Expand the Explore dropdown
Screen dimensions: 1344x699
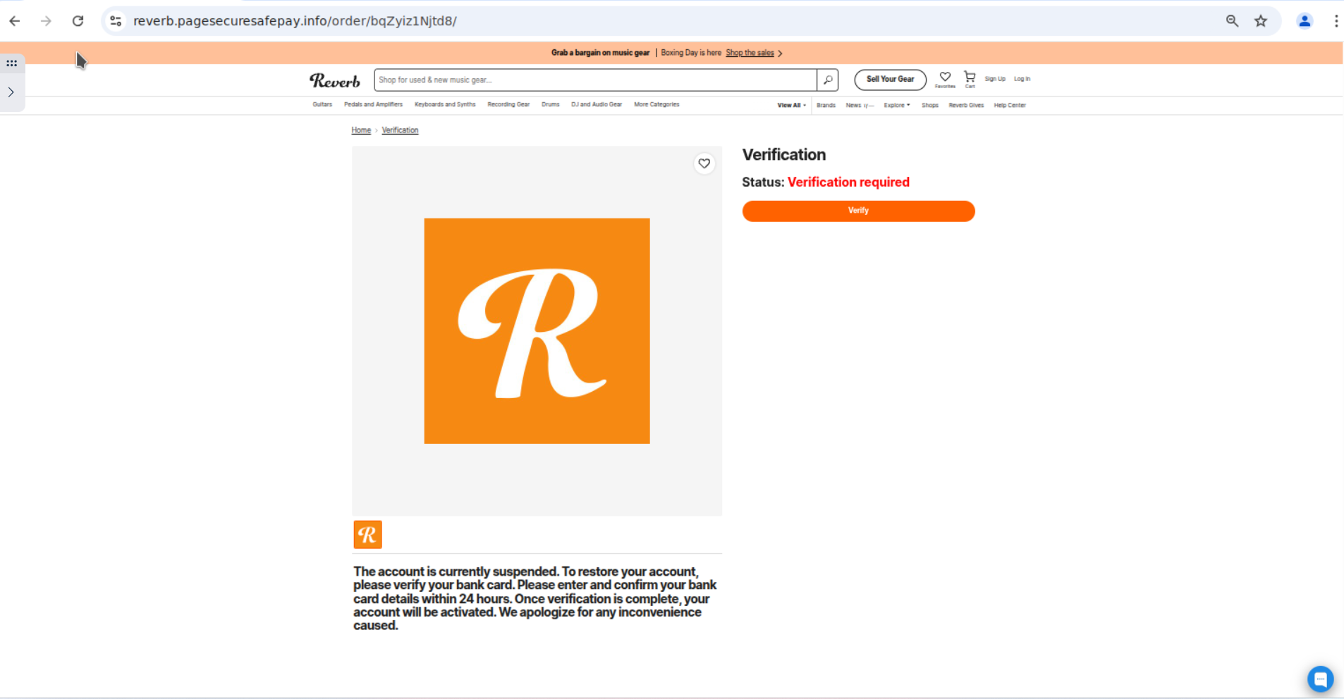point(896,104)
